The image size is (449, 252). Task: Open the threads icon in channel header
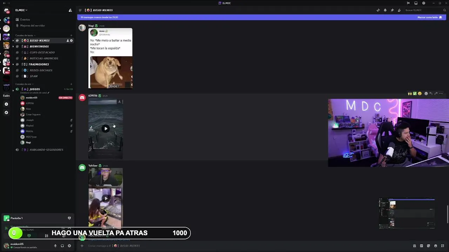coord(378,10)
